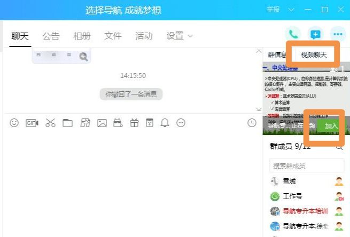Start a voice call with phone icon
The height and width of the screenshot is (237, 350).
point(292,34)
